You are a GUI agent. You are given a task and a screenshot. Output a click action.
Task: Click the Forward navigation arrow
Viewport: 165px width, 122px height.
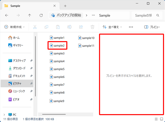coord(18,15)
